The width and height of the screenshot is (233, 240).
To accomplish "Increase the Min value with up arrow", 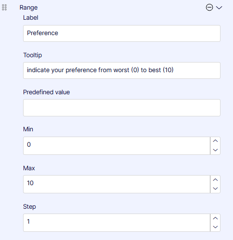I will tap(215, 141).
